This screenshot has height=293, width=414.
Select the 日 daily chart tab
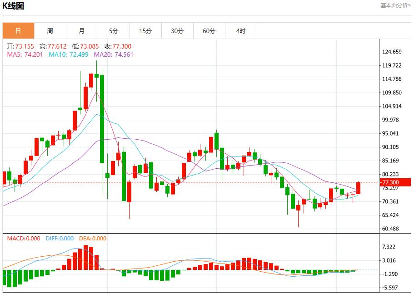pos(18,31)
